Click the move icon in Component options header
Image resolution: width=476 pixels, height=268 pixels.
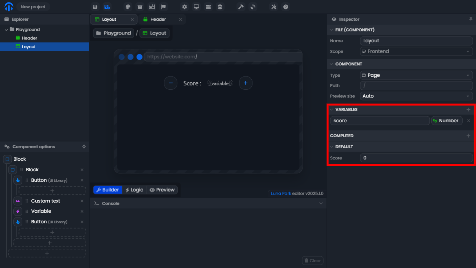coord(84,147)
